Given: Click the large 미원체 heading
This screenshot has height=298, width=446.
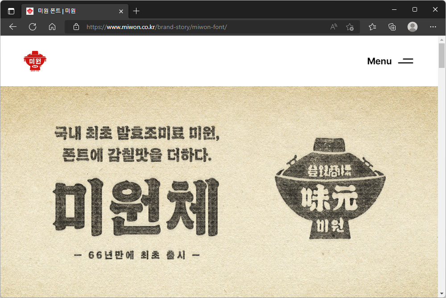Looking at the screenshot, I should pyautogui.click(x=136, y=207).
